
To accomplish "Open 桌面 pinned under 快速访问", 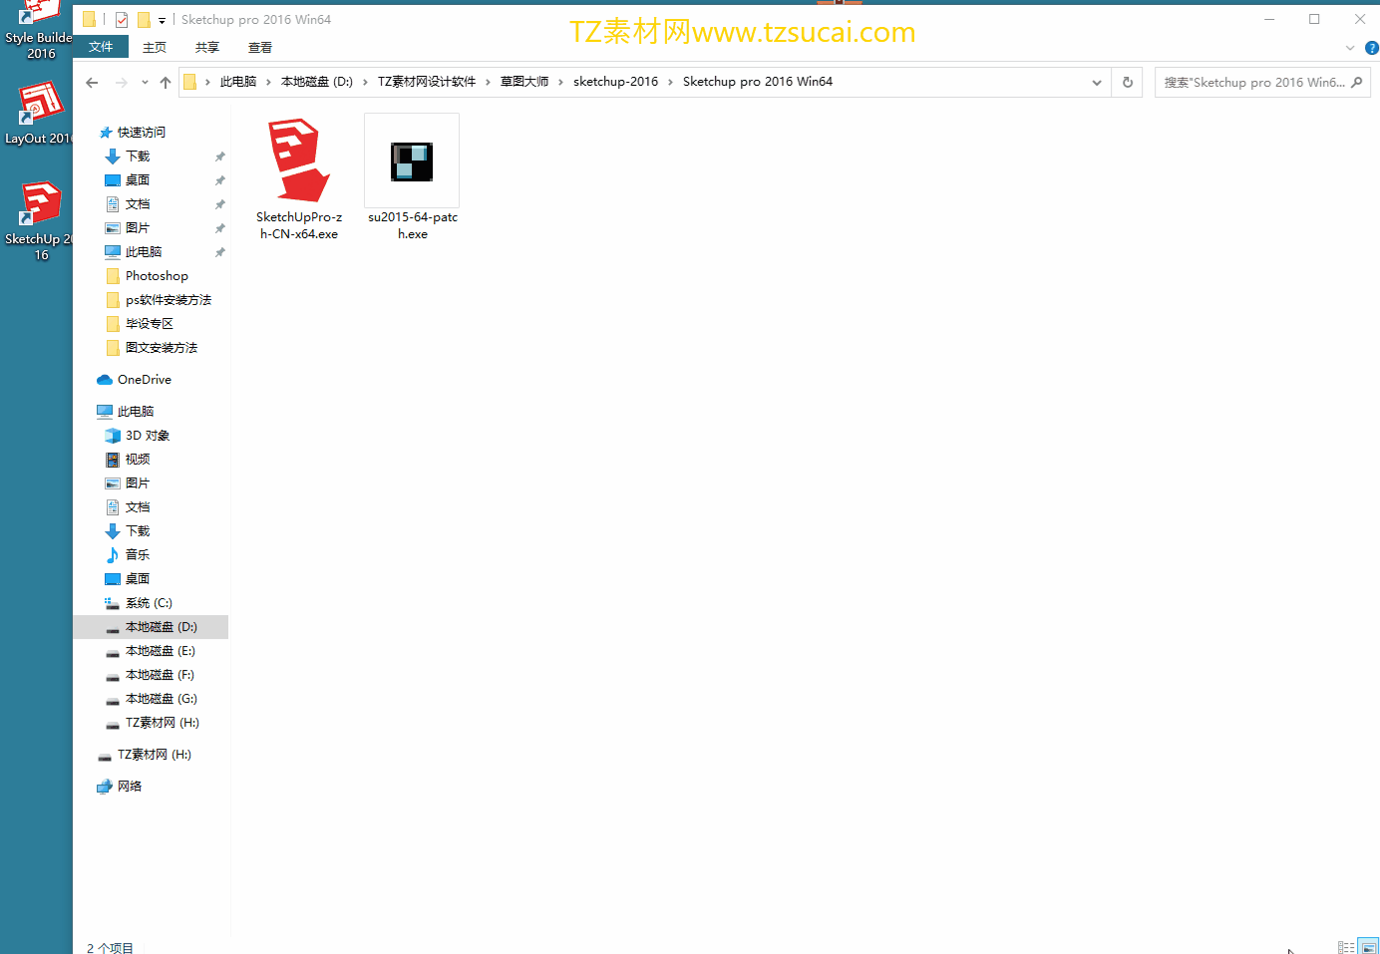I will click(x=138, y=180).
